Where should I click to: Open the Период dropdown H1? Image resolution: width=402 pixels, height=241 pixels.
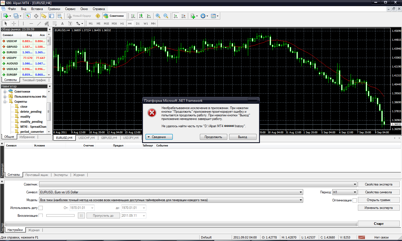click(345, 192)
